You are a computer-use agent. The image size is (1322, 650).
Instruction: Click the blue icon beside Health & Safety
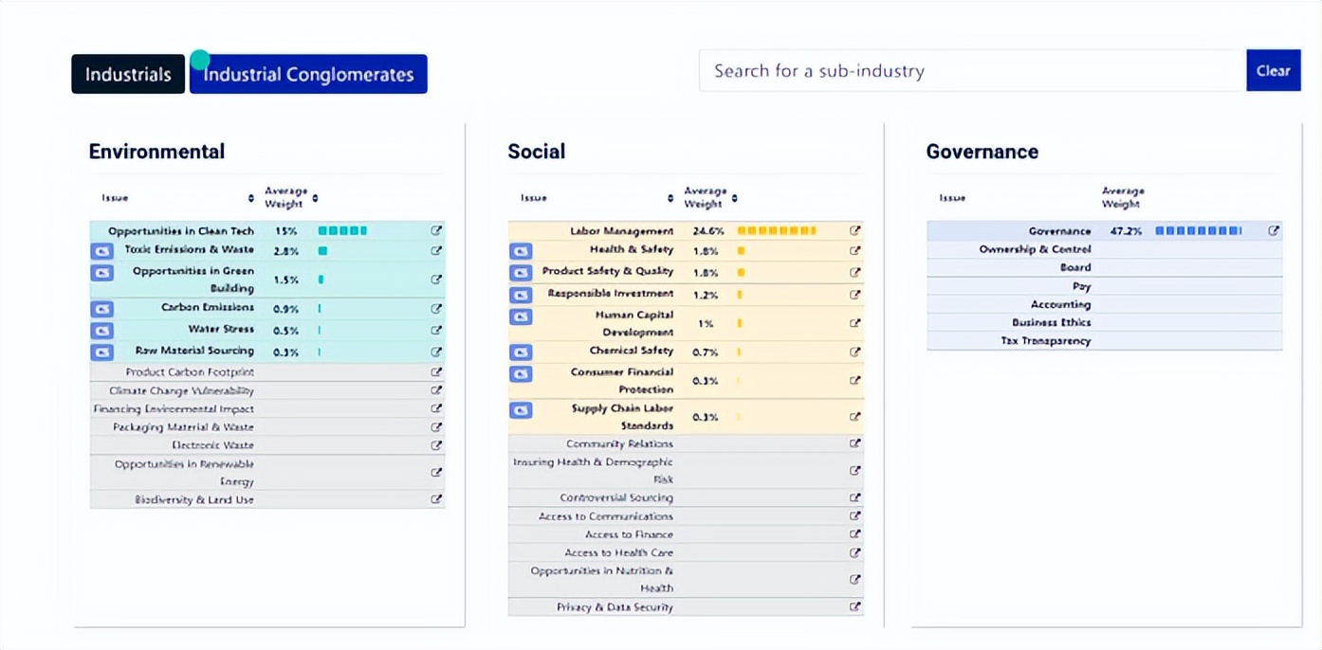pyautogui.click(x=521, y=251)
